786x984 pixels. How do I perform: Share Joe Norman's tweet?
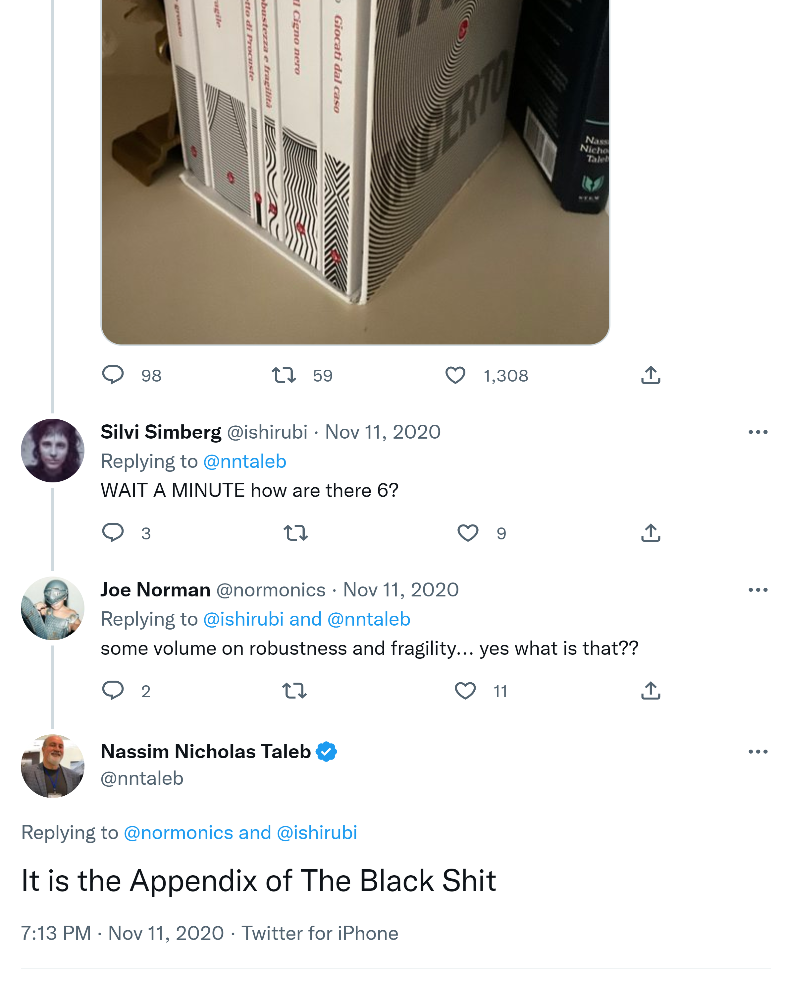pyautogui.click(x=650, y=691)
